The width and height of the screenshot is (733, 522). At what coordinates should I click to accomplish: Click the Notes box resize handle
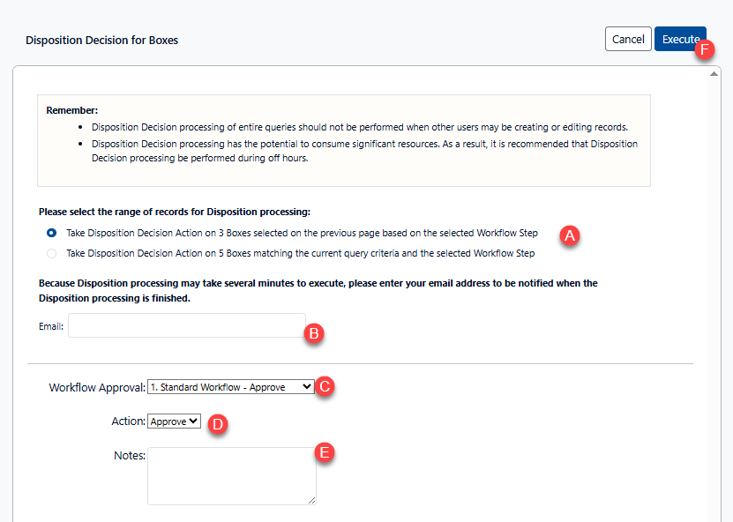click(x=311, y=500)
